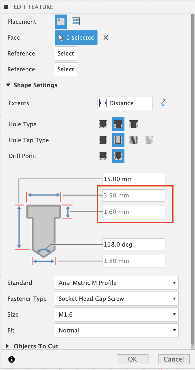Screen dimensions: 195x370
Task: Clear the face selection with the X
Action: coord(105,38)
